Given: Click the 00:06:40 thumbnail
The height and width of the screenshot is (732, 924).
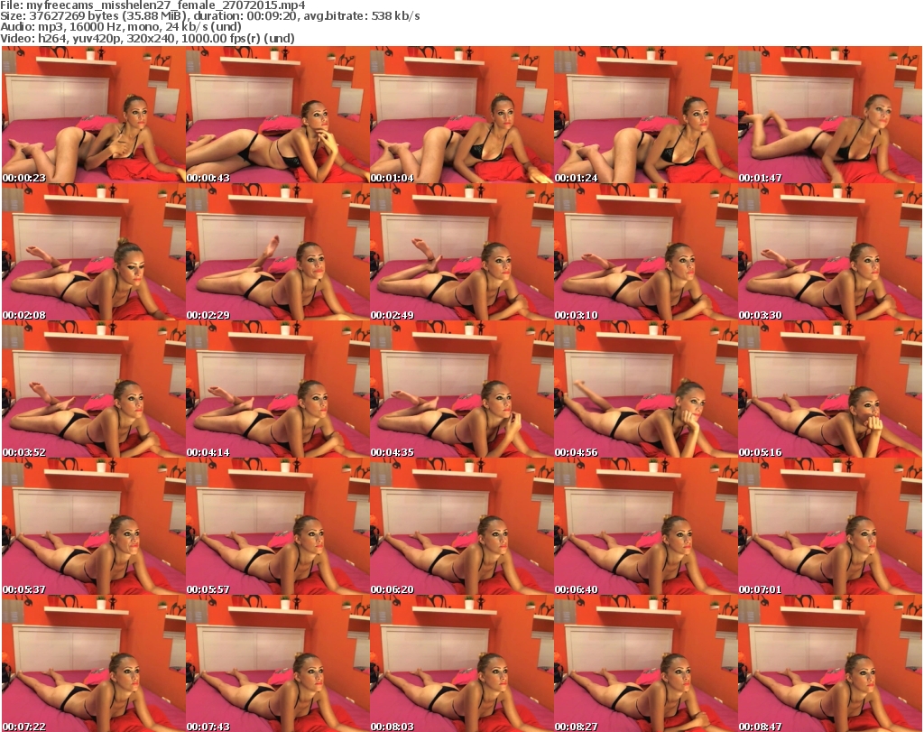Looking at the screenshot, I should click(x=645, y=526).
